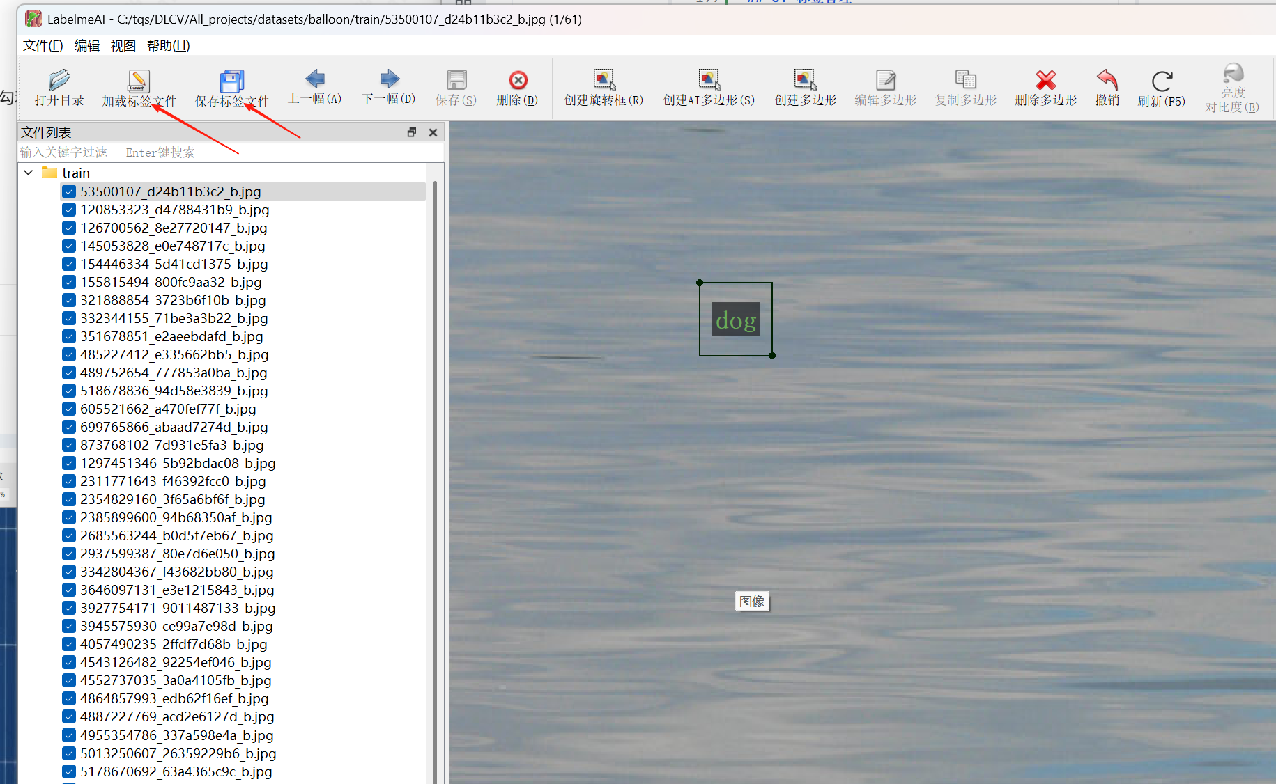The image size is (1276, 784).
Task: Toggle checkbox for 3342804367_f43682bb80_b.jpg
Action: [x=69, y=572]
